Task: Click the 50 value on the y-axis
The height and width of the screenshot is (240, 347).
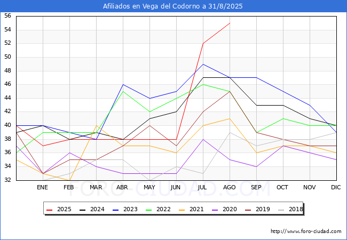Action: 7,57
